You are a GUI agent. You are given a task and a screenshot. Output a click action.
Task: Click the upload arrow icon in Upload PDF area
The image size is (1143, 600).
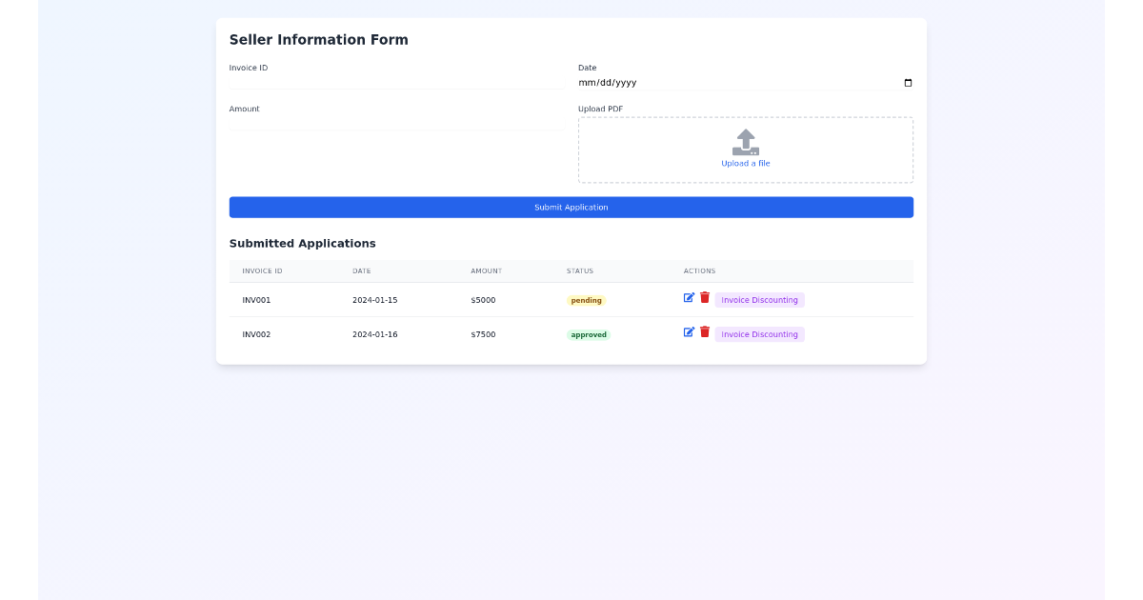pyautogui.click(x=745, y=143)
